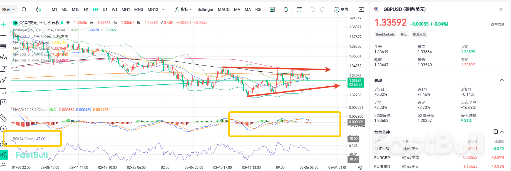Open the 指标 indicators dropdown
The height and width of the screenshot is (171, 511).
[x=184, y=9]
